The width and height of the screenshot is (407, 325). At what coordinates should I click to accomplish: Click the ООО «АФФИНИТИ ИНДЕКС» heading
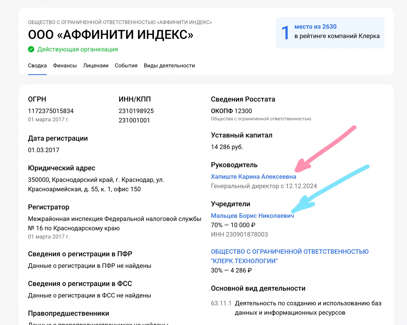111,34
